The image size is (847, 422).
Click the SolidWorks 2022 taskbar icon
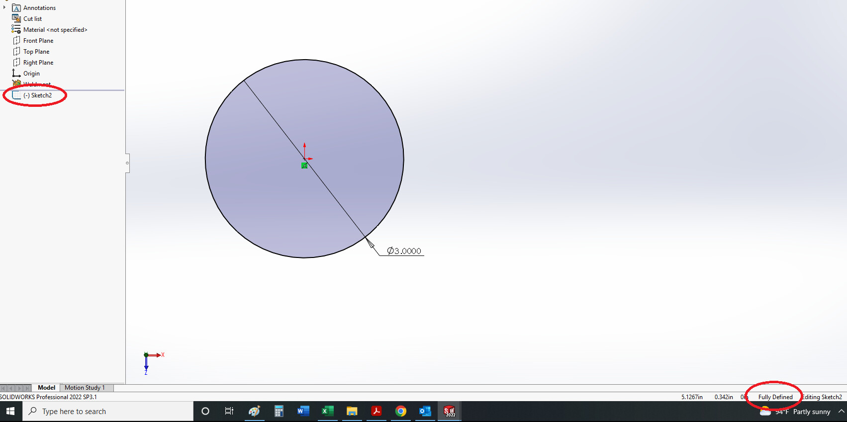tap(449, 412)
